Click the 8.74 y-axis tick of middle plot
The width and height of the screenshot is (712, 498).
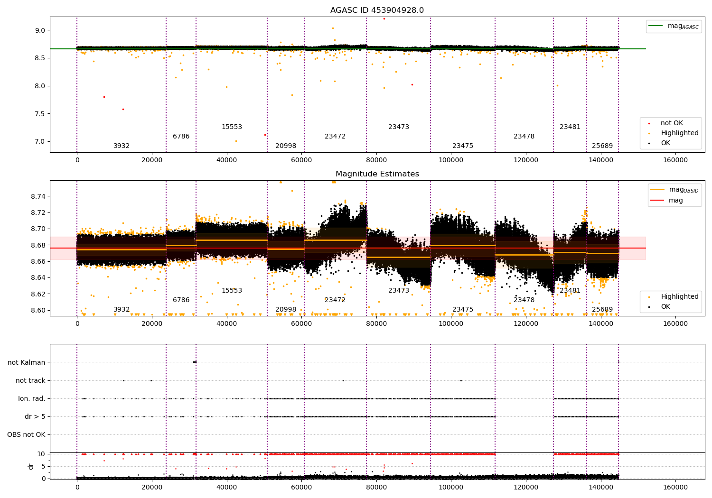click(38, 196)
